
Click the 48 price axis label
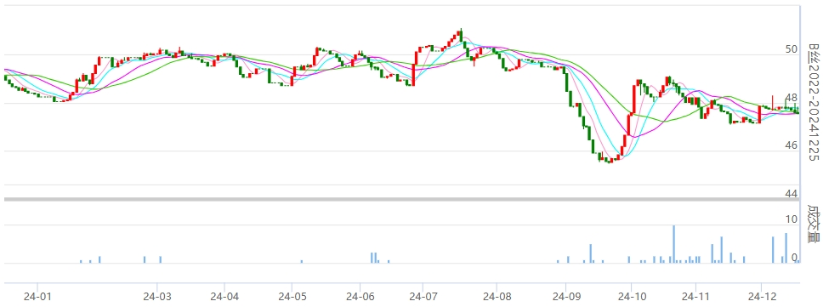(791, 98)
